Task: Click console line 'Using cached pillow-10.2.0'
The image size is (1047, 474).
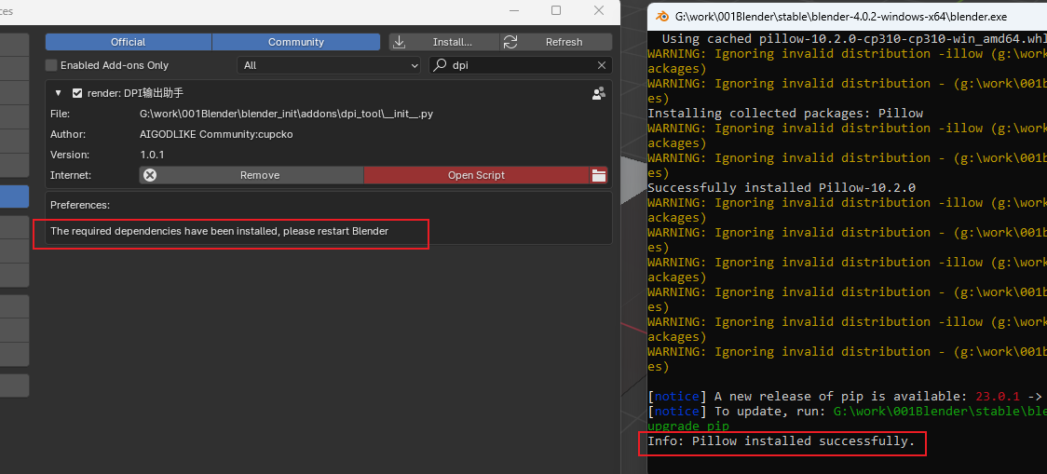Action: tap(854, 39)
